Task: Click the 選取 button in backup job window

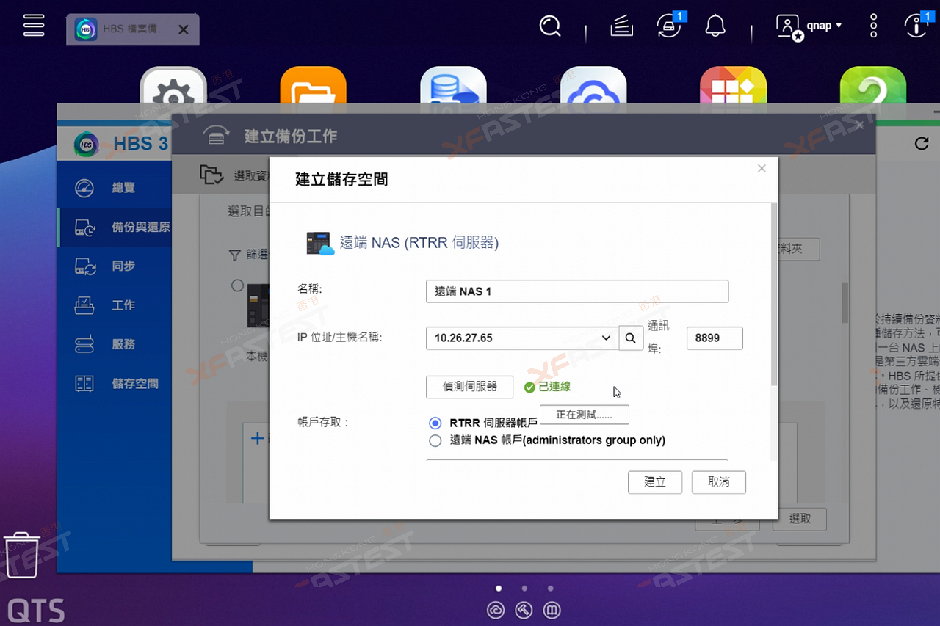Action: click(800, 519)
